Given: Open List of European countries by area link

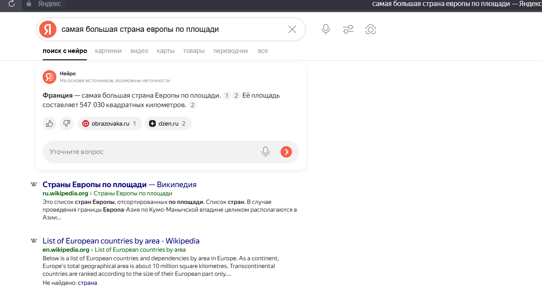Looking at the screenshot, I should coord(121,241).
